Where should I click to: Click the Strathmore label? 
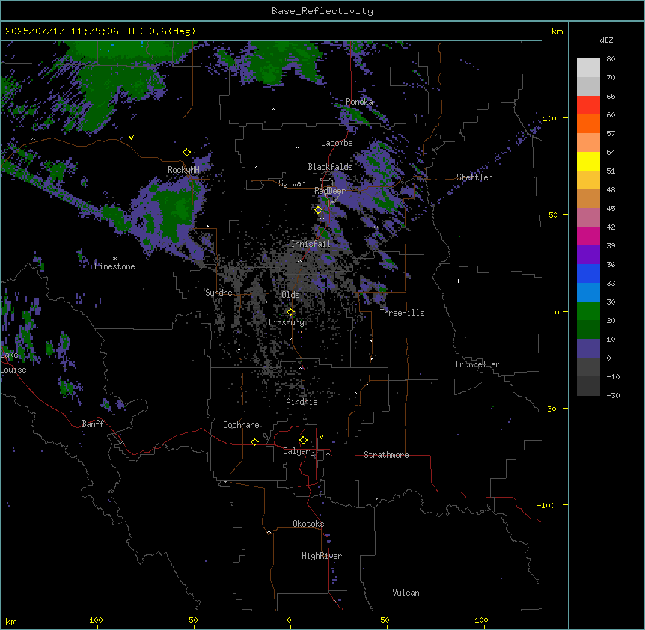coord(386,455)
